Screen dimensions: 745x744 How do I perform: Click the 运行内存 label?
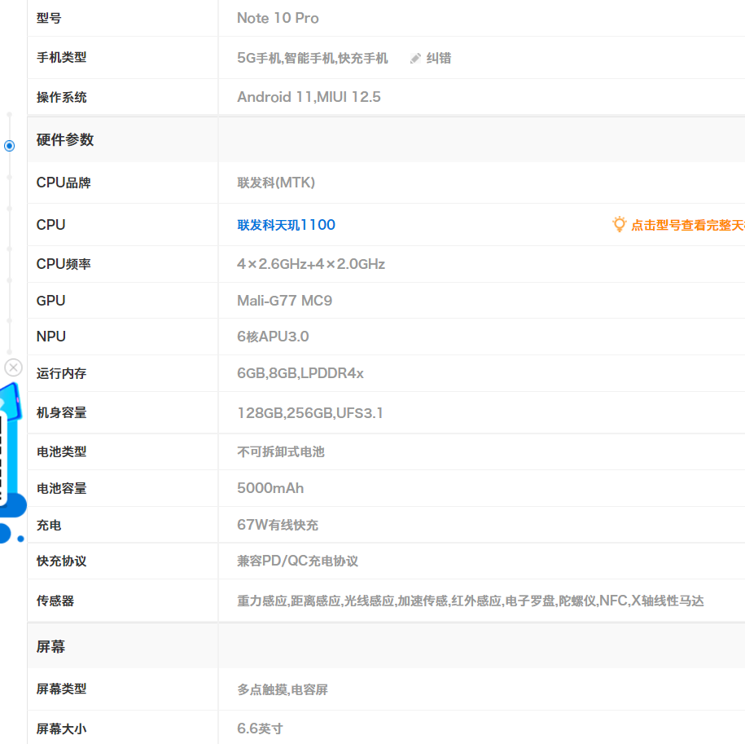(61, 373)
